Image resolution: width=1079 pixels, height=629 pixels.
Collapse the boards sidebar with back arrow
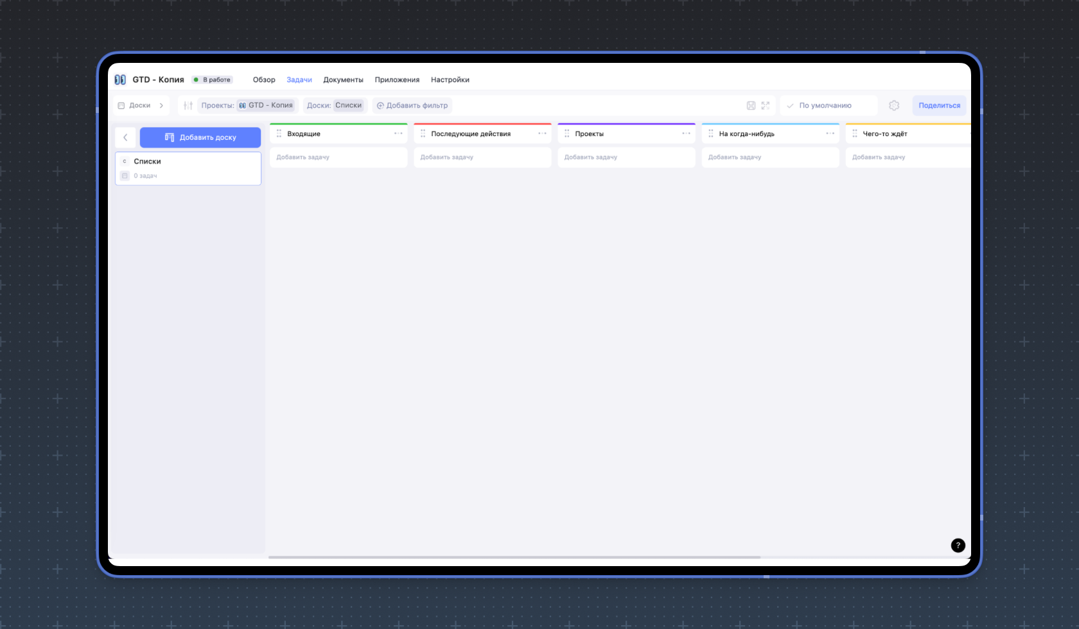(125, 137)
